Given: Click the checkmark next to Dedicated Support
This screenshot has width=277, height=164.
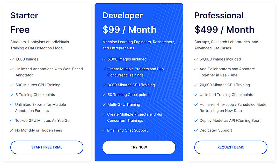Looking at the screenshot, I should (x=196, y=130).
